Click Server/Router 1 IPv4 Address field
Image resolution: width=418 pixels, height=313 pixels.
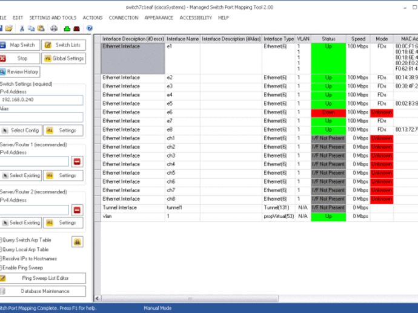35,161
